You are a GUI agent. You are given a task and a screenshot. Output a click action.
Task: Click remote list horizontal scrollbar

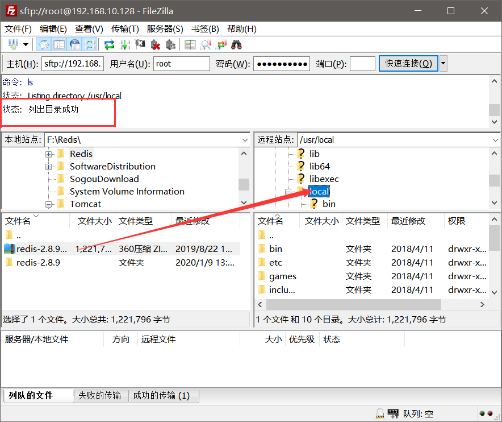tap(354, 304)
